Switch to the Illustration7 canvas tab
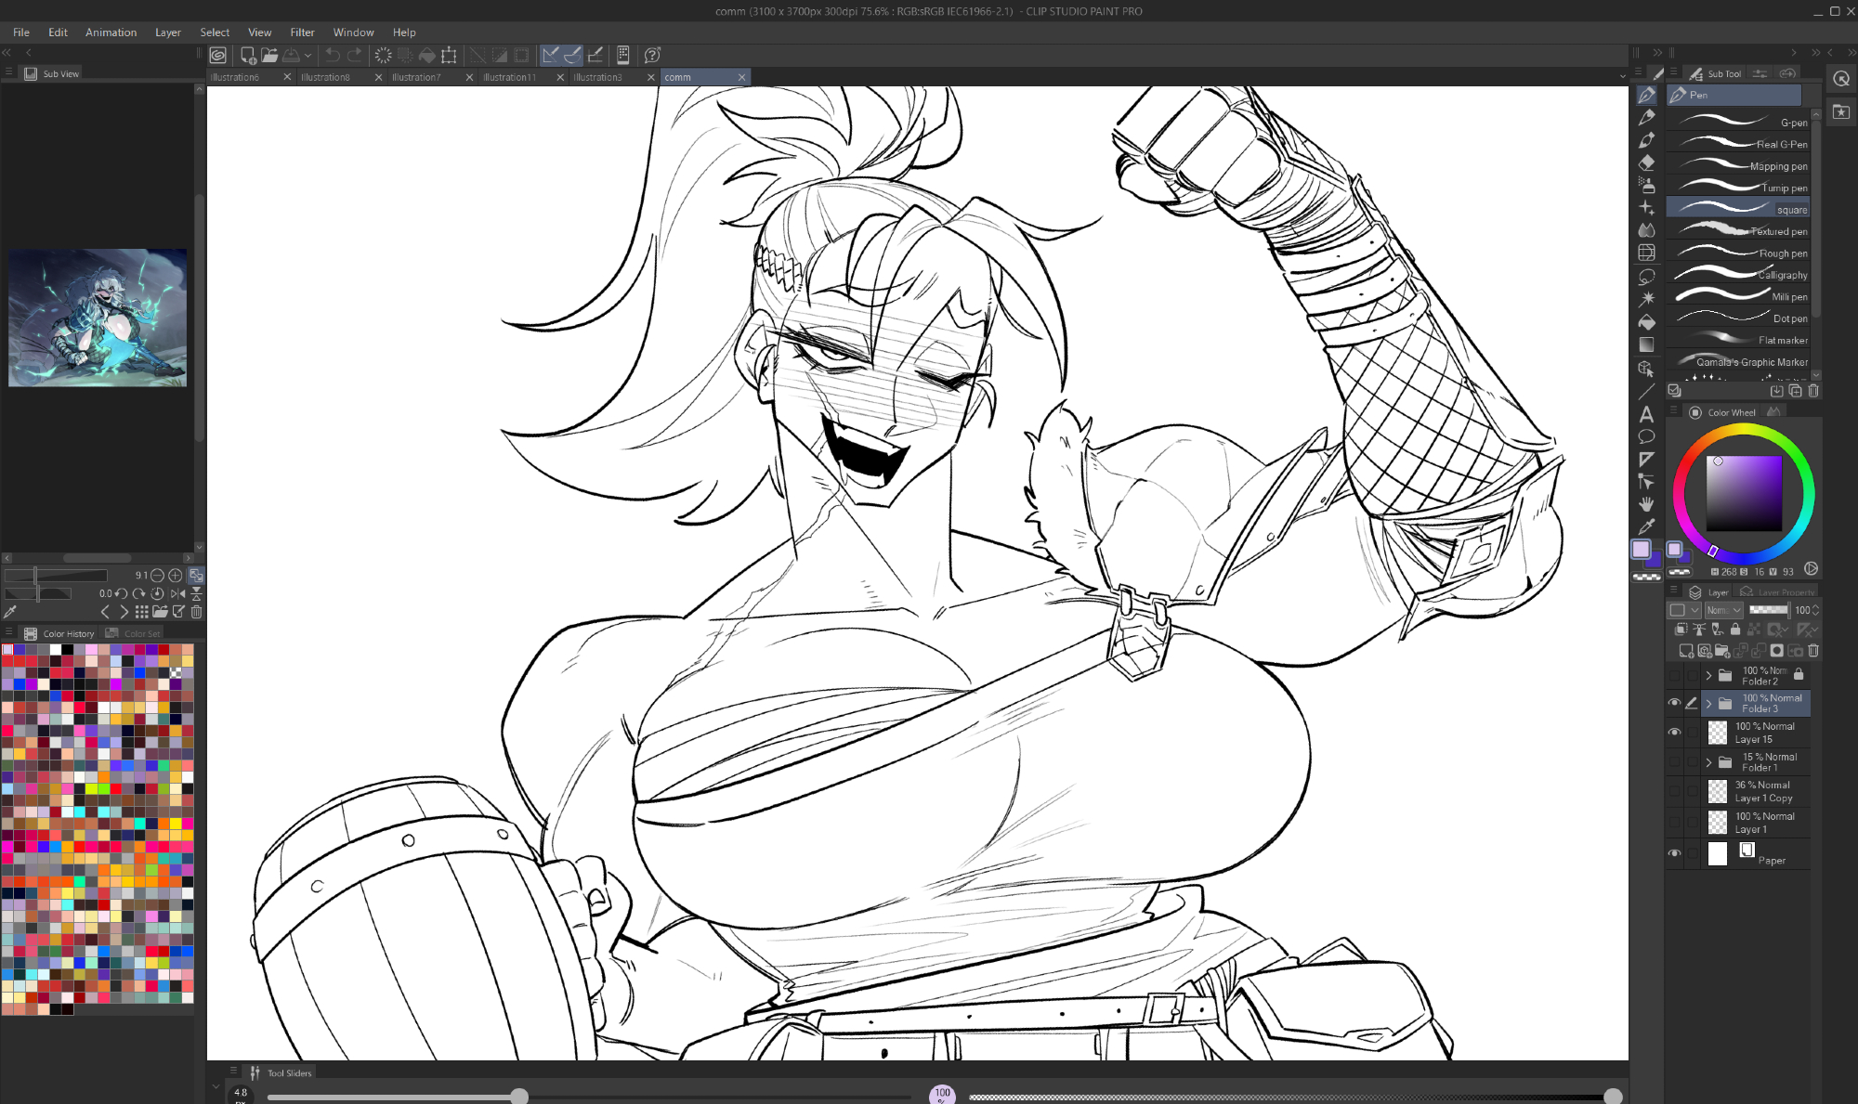Screen dimensions: 1858x1104 point(416,77)
